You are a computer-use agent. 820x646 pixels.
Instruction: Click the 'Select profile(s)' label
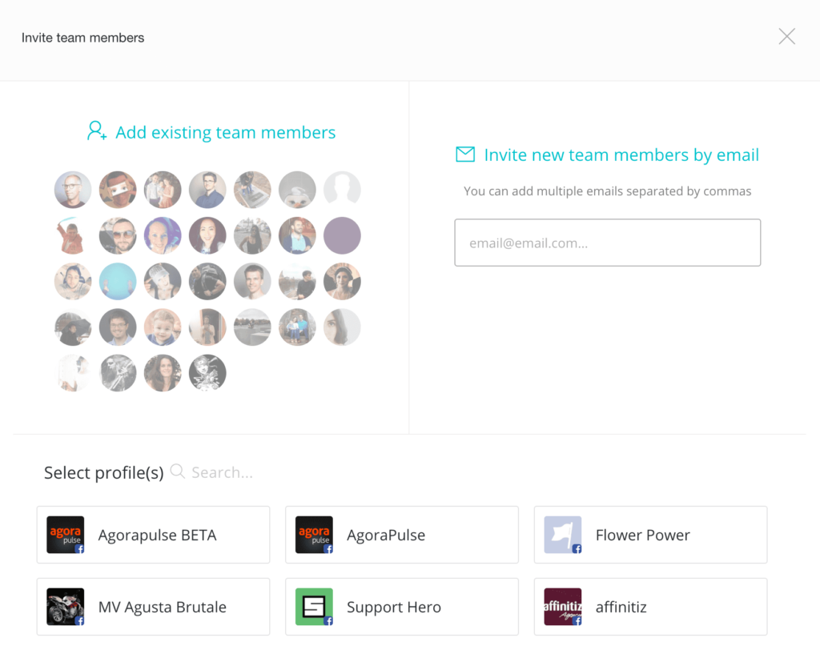103,472
